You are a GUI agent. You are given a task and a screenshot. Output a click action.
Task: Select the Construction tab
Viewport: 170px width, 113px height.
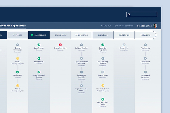(x=82, y=35)
